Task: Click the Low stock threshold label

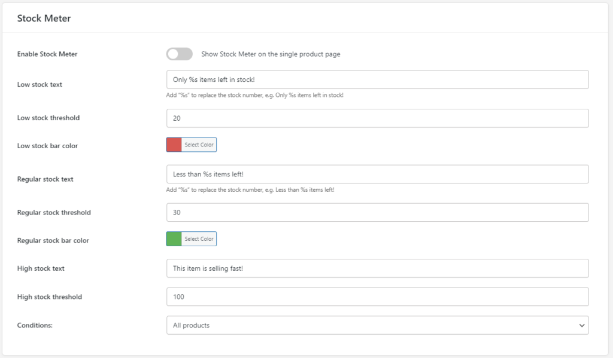Action: (x=48, y=118)
